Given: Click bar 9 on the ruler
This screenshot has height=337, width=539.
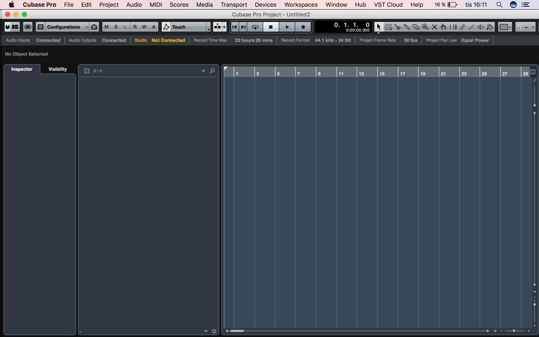Looking at the screenshot, I should coord(319,74).
